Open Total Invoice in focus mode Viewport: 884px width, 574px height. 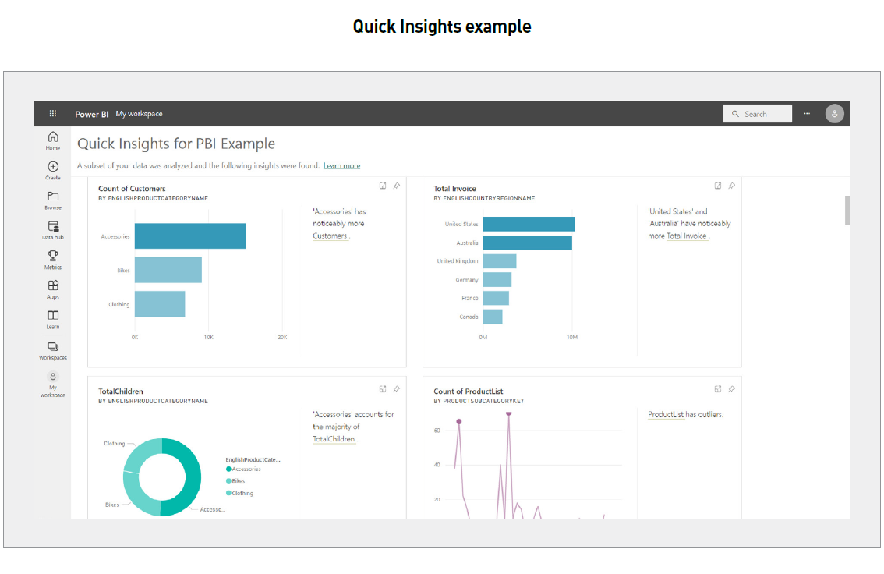point(717,186)
